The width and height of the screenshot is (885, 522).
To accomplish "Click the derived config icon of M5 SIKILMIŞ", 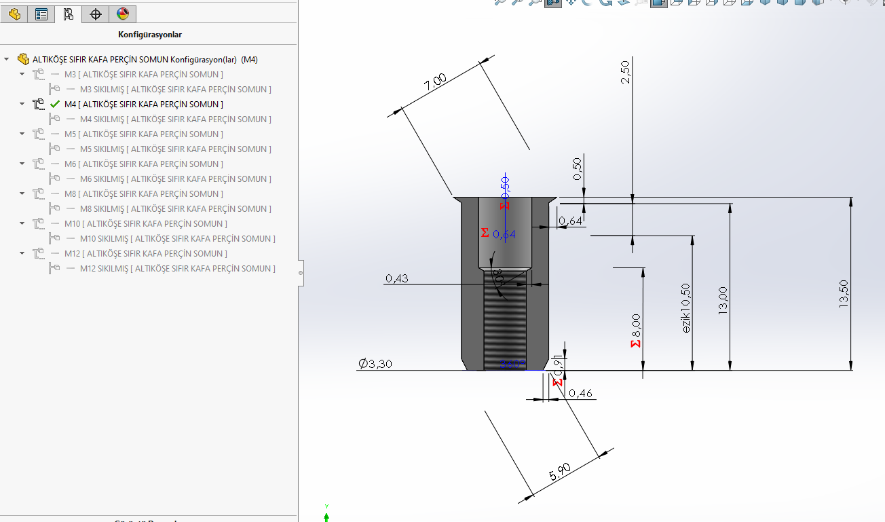I will [x=55, y=149].
